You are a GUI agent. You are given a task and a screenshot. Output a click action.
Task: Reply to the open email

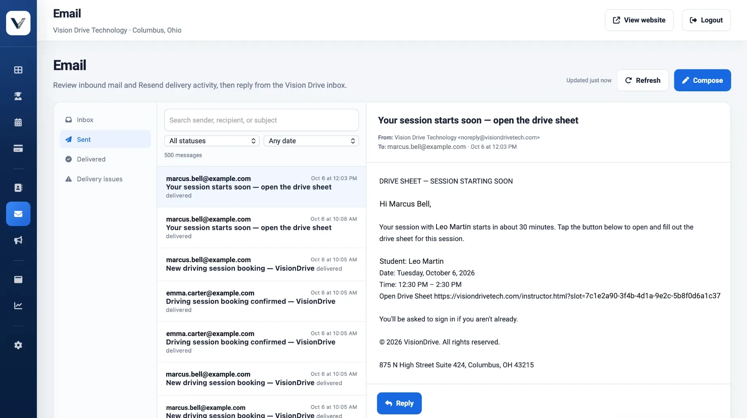[x=399, y=403]
